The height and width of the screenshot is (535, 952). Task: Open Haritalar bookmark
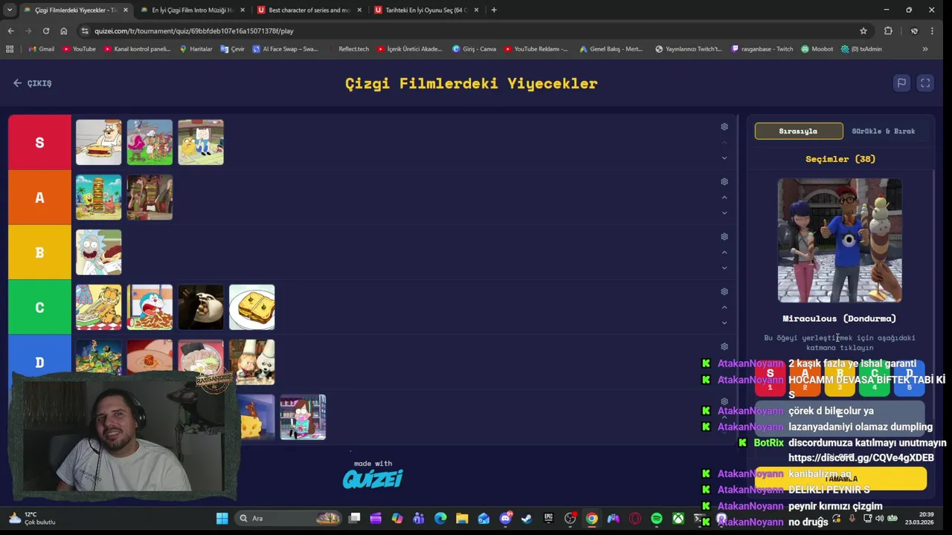click(x=196, y=49)
